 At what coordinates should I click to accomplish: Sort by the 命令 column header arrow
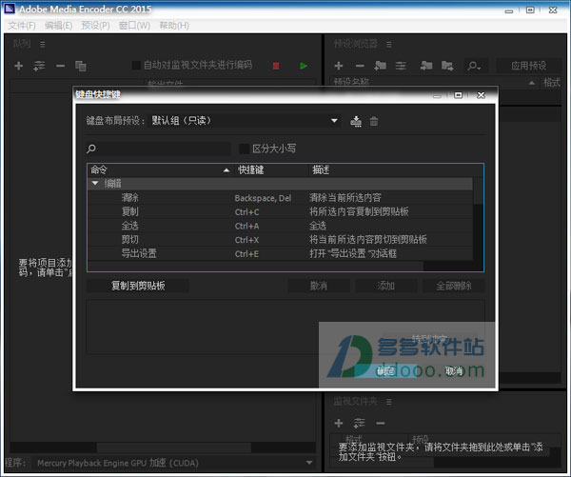click(226, 169)
